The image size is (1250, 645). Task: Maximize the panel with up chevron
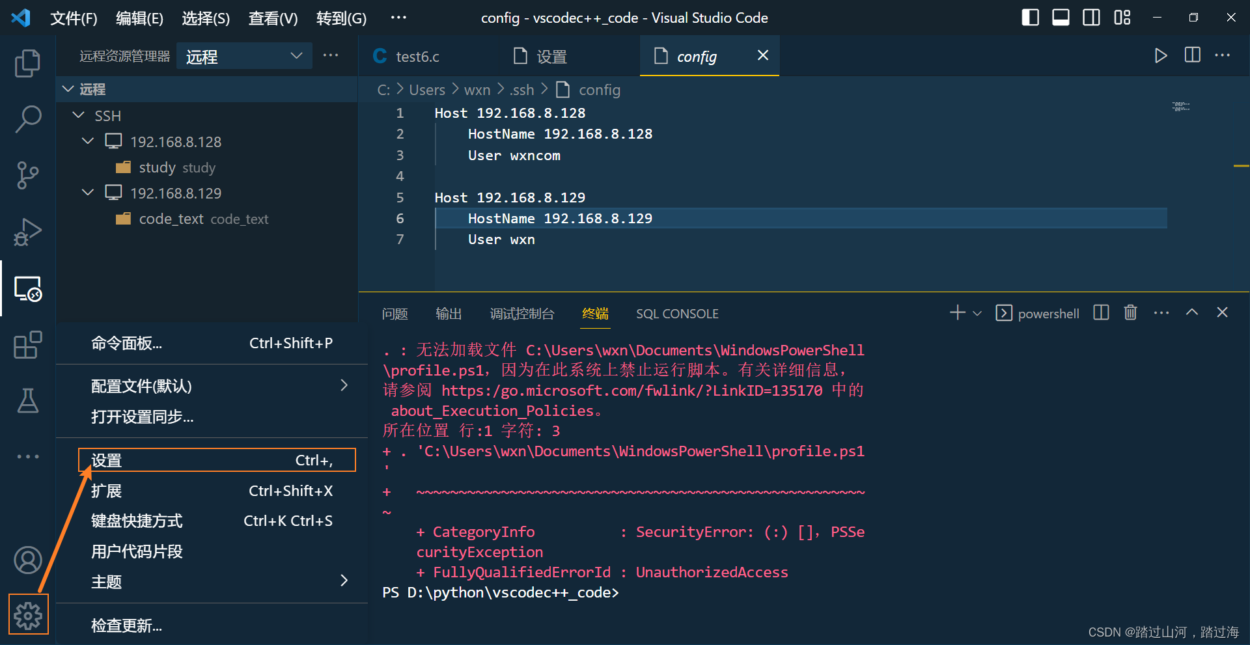1191,312
